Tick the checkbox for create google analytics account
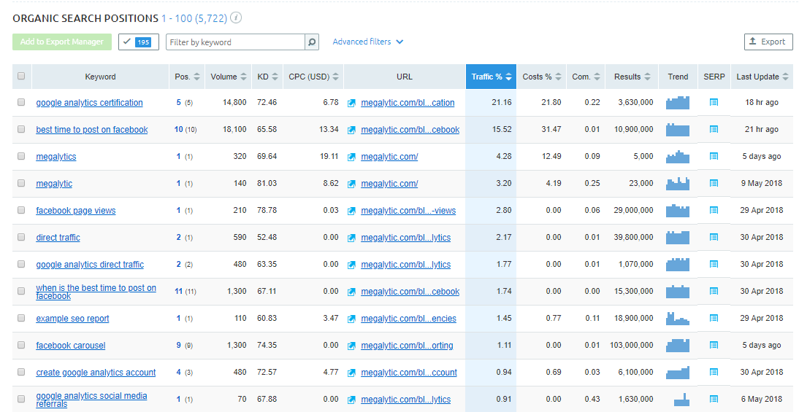 pyautogui.click(x=21, y=373)
